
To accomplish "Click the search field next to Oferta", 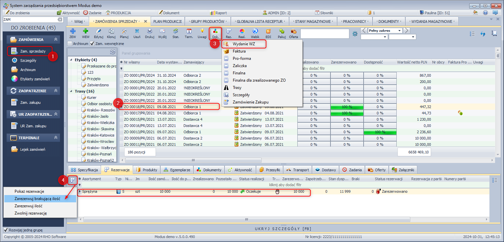I will pyautogui.click(x=325, y=34).
